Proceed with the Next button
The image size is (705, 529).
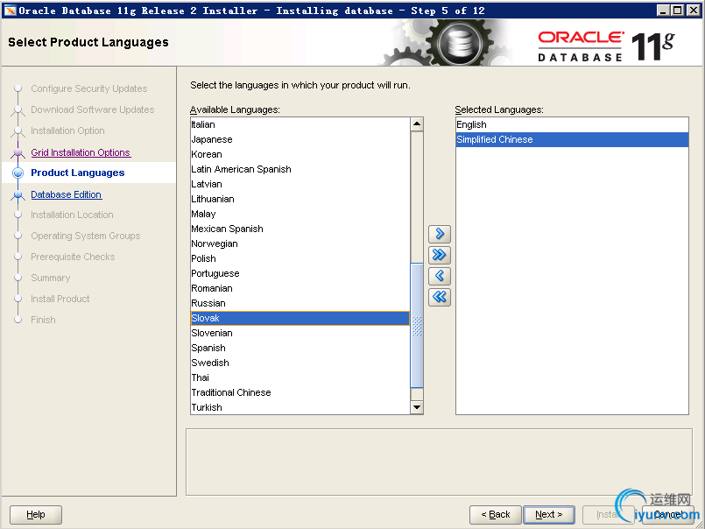(x=549, y=515)
